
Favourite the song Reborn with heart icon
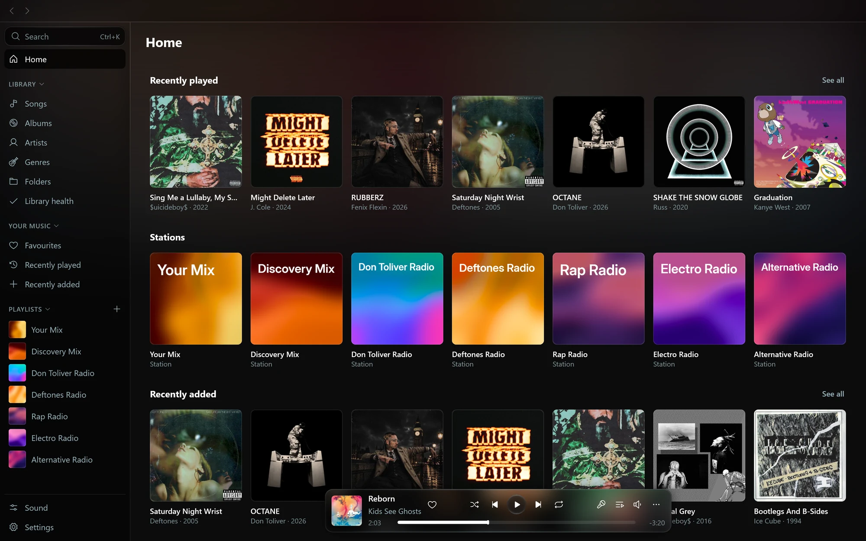tap(432, 505)
